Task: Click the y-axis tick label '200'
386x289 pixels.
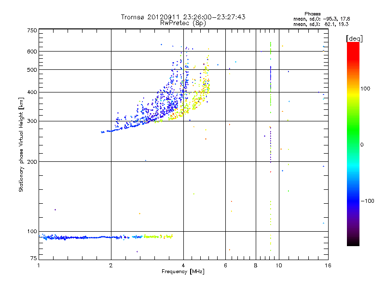Action: (x=32, y=162)
